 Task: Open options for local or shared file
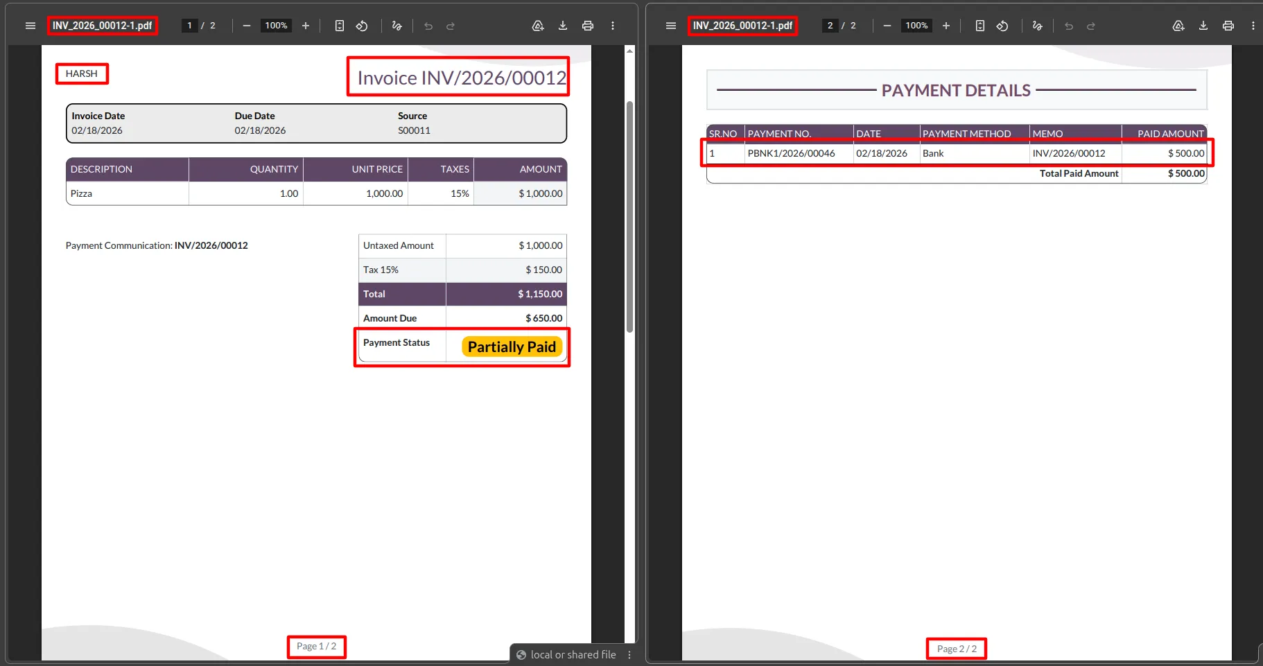pyautogui.click(x=629, y=655)
